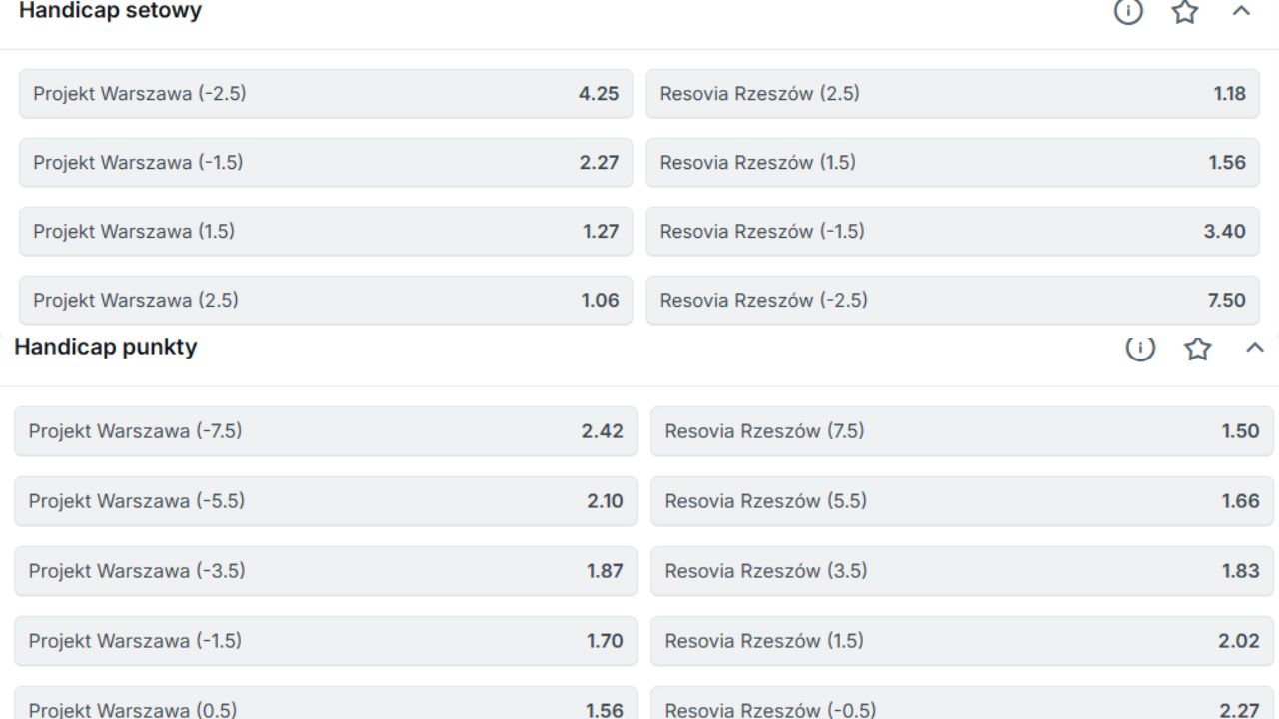Collapse the Handicap punkty section
Viewport: 1279px width, 719px height.
click(1255, 348)
